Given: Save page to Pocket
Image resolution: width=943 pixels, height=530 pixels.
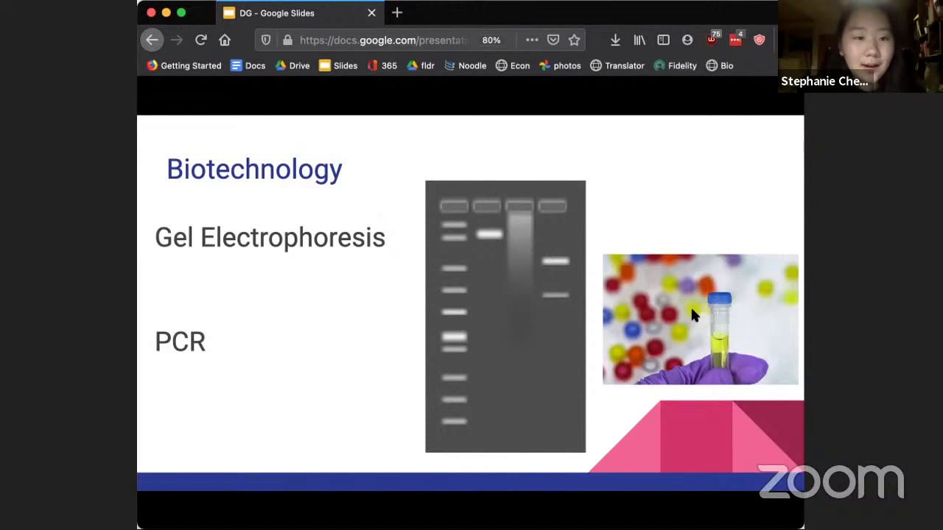Looking at the screenshot, I should coord(553,40).
